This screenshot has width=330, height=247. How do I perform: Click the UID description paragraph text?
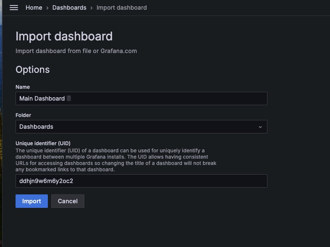(x=116, y=160)
